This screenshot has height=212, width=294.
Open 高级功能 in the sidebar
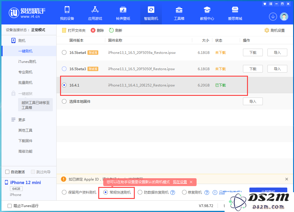coord(25,151)
